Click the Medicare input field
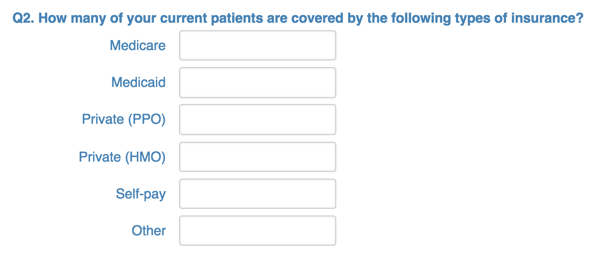 [257, 45]
